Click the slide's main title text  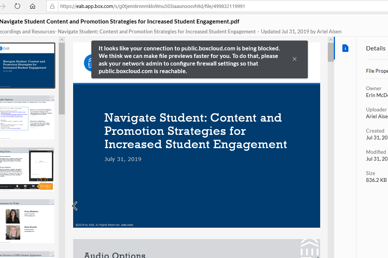tap(196, 131)
